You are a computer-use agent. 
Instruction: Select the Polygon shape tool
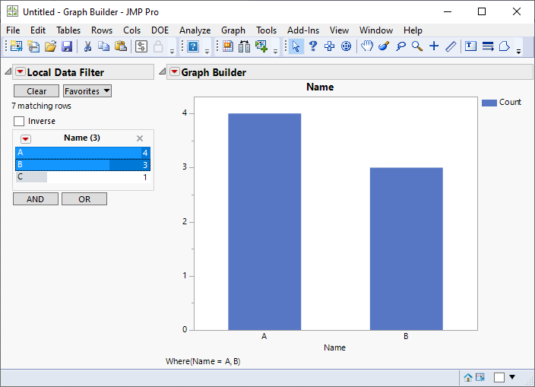(505, 46)
